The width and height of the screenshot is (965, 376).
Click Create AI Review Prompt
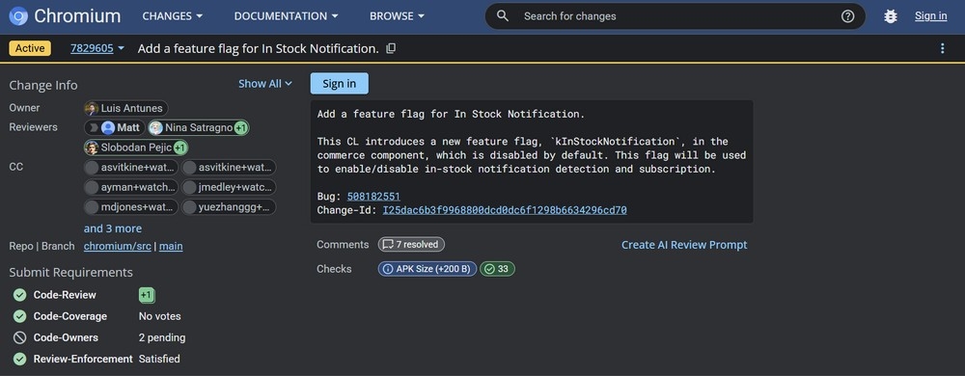(684, 245)
